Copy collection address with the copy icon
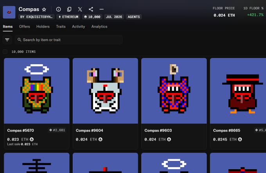 pyautogui.click(x=69, y=9)
